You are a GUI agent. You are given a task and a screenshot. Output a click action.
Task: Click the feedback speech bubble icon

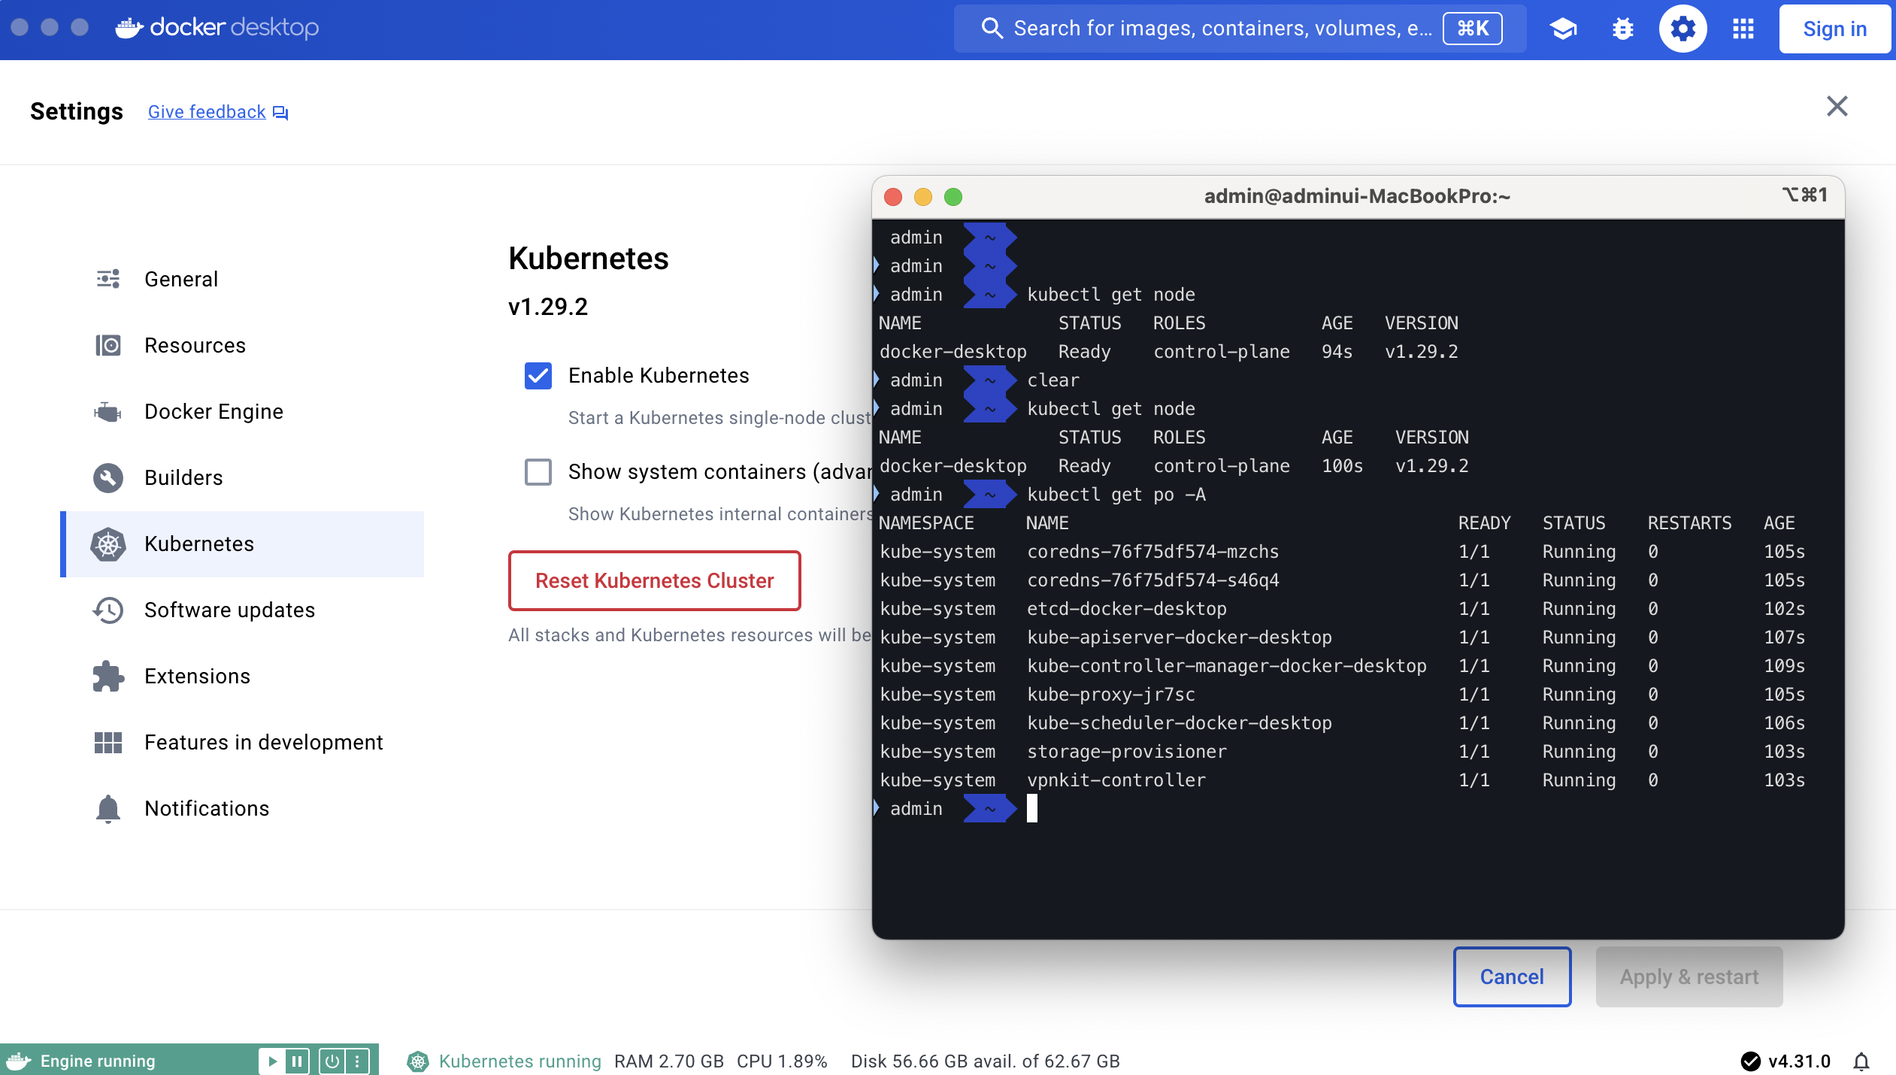(x=280, y=113)
